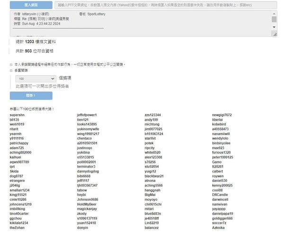Click the text area vertical scrollbar thumb
303x232 pixels.
274,19
